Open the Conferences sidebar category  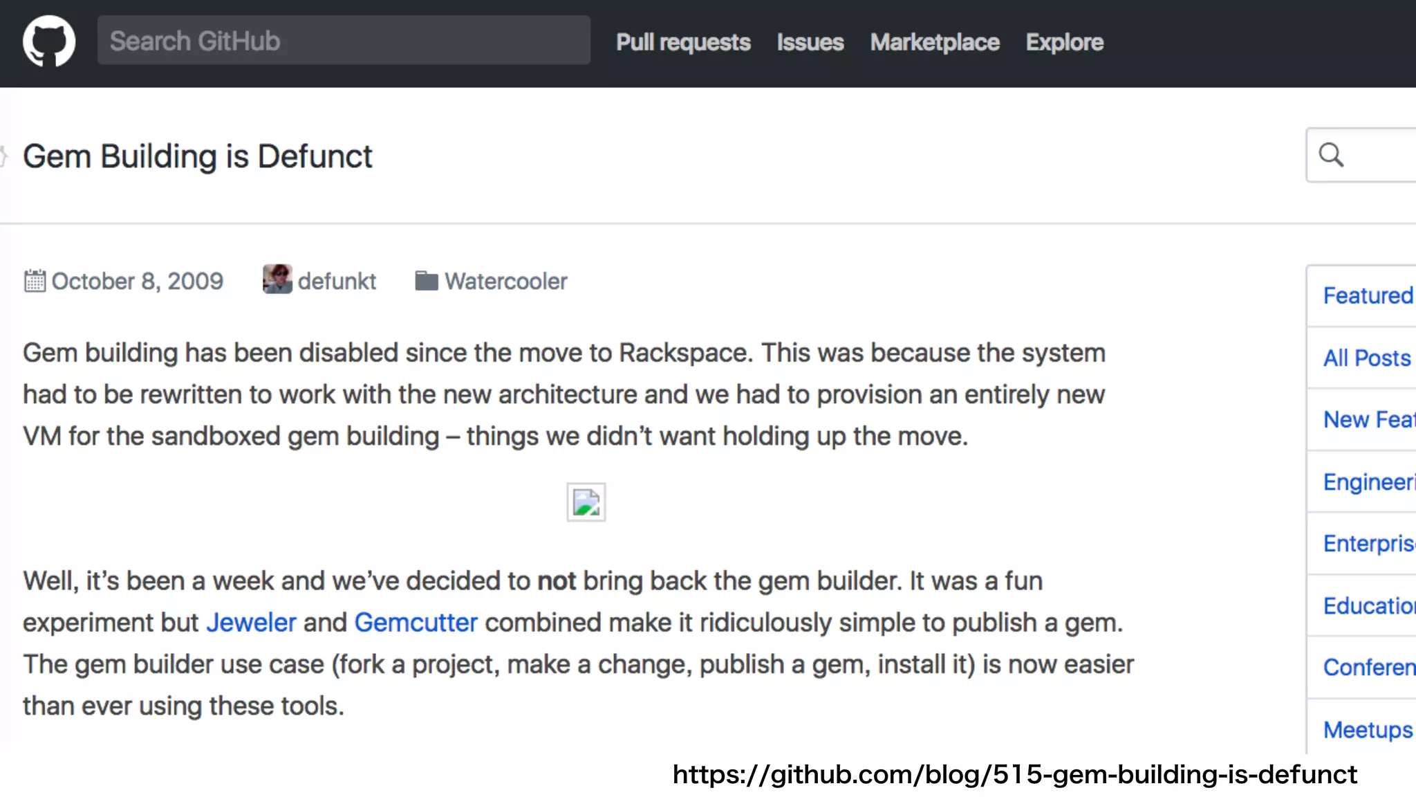(x=1362, y=667)
